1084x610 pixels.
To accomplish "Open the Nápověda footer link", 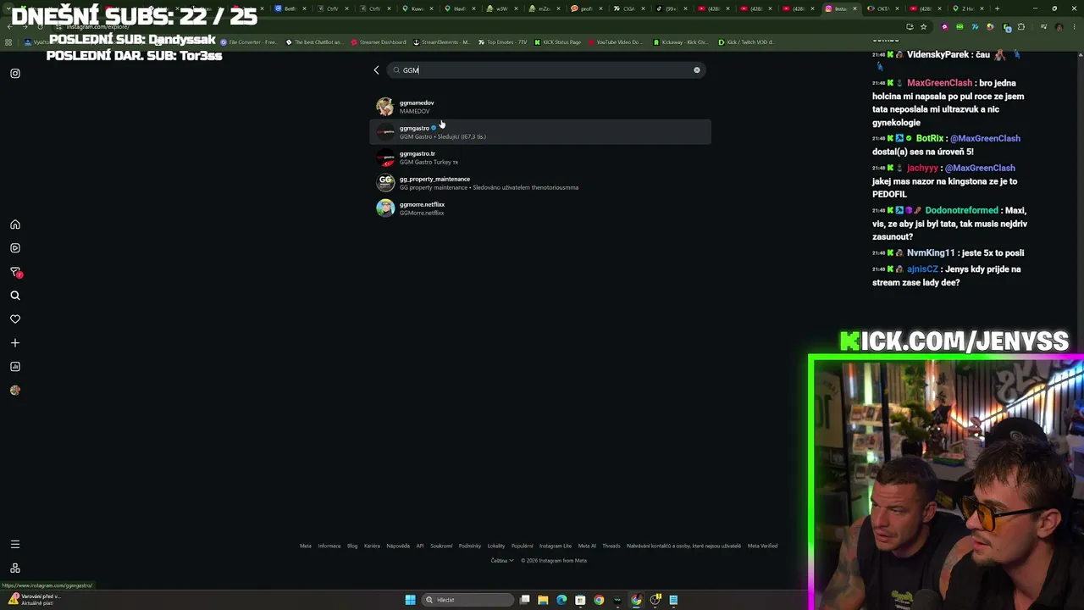I will pyautogui.click(x=398, y=546).
